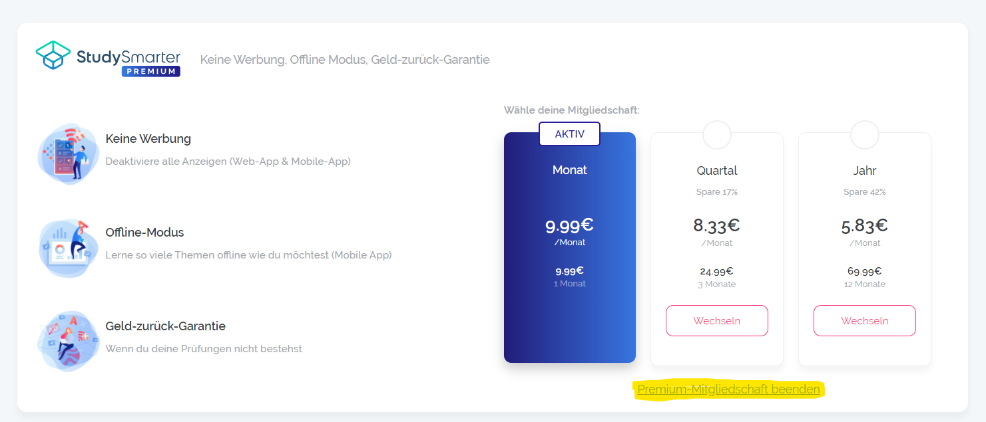Click Wechseln on the Quartal plan
Image resolution: width=986 pixels, height=422 pixels.
pyautogui.click(x=717, y=320)
